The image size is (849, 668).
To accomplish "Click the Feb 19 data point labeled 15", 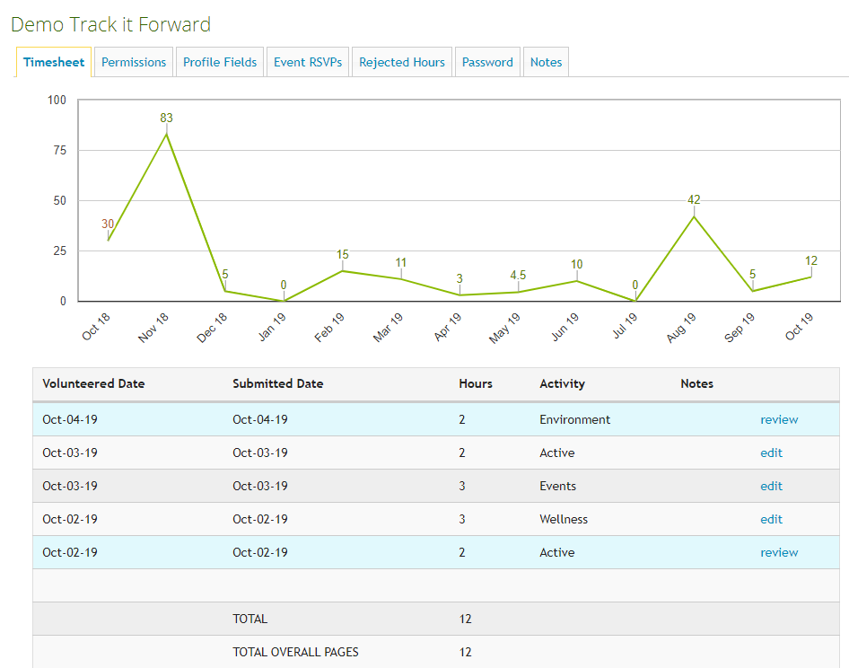I will click(x=343, y=271).
